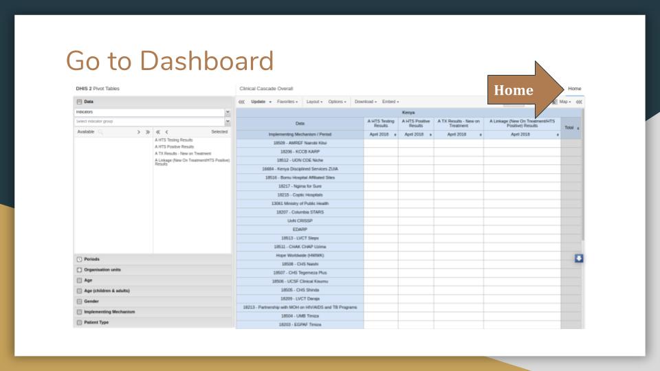660x371 pixels.
Task: Click the search icon next to Available
Action: [x=100, y=132]
